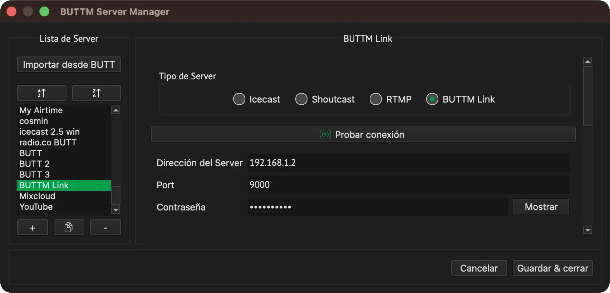Select My Airtime in server list

pos(64,110)
